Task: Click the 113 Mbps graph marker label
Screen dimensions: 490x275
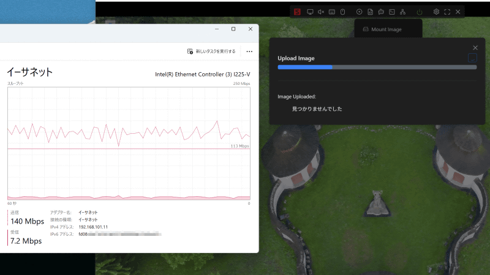Action: click(239, 146)
